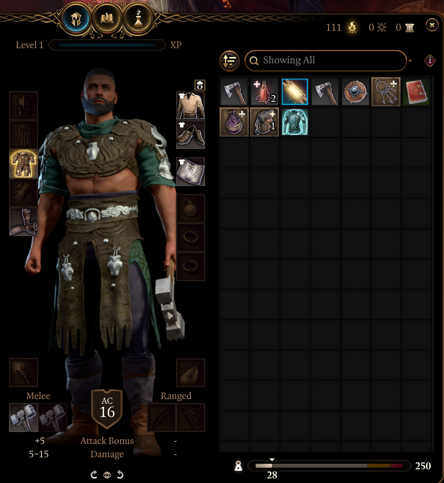Open the alchemy flask tab

tap(138, 19)
